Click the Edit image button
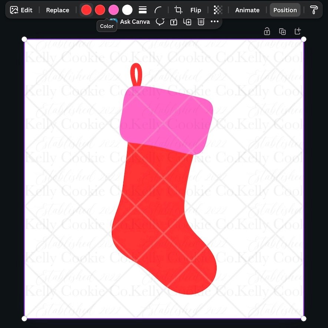 pyautogui.click(x=21, y=10)
